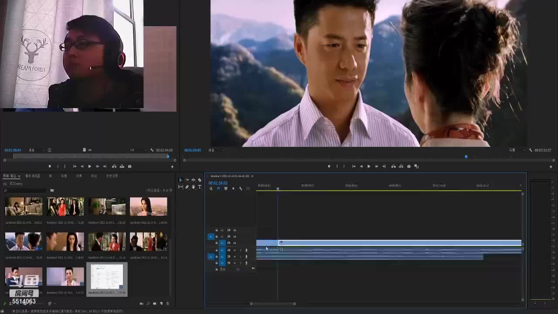This screenshot has width=558, height=314.
Task: Click the delete trash icon in Project panel
Action: tap(168, 304)
